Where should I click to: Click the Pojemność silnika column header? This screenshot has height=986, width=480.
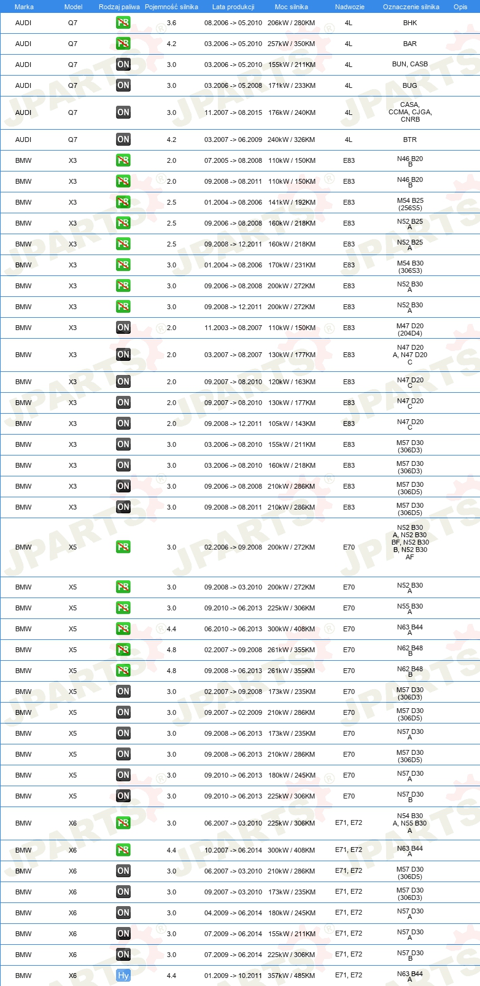pos(171,7)
